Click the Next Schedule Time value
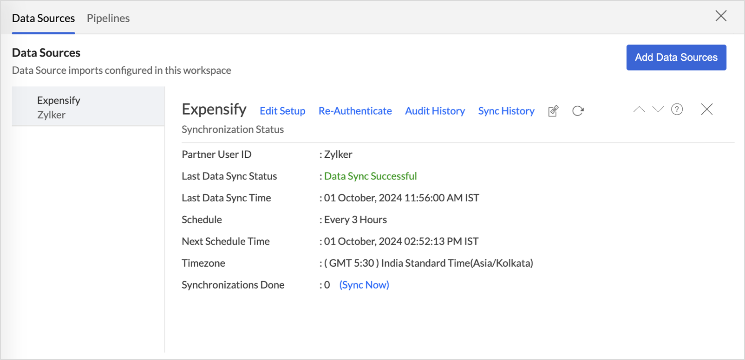Image resolution: width=745 pixels, height=360 pixels. tap(401, 241)
